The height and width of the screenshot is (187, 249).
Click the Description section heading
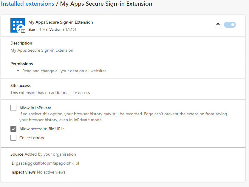21,43
